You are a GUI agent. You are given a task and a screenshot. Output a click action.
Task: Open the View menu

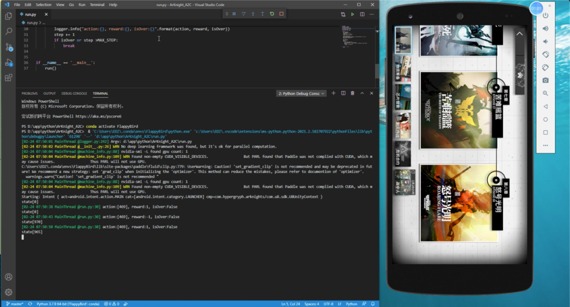pos(60,5)
